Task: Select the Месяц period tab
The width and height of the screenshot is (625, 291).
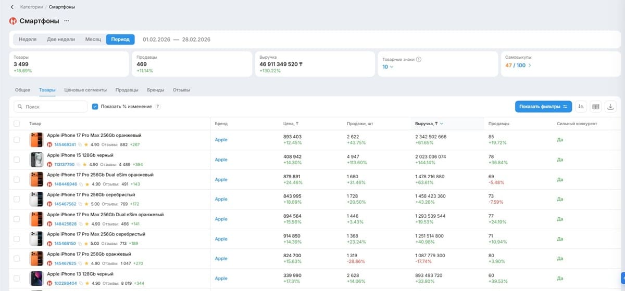Action: pyautogui.click(x=93, y=39)
